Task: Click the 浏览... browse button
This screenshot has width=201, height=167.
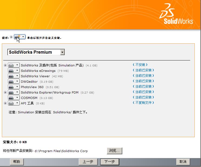Action: tap(114, 151)
